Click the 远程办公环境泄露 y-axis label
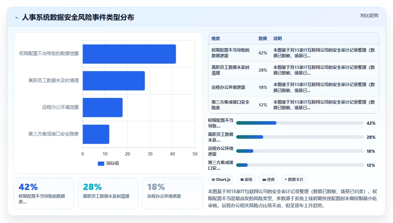Screen dimensions: 393x223 pos(60,107)
